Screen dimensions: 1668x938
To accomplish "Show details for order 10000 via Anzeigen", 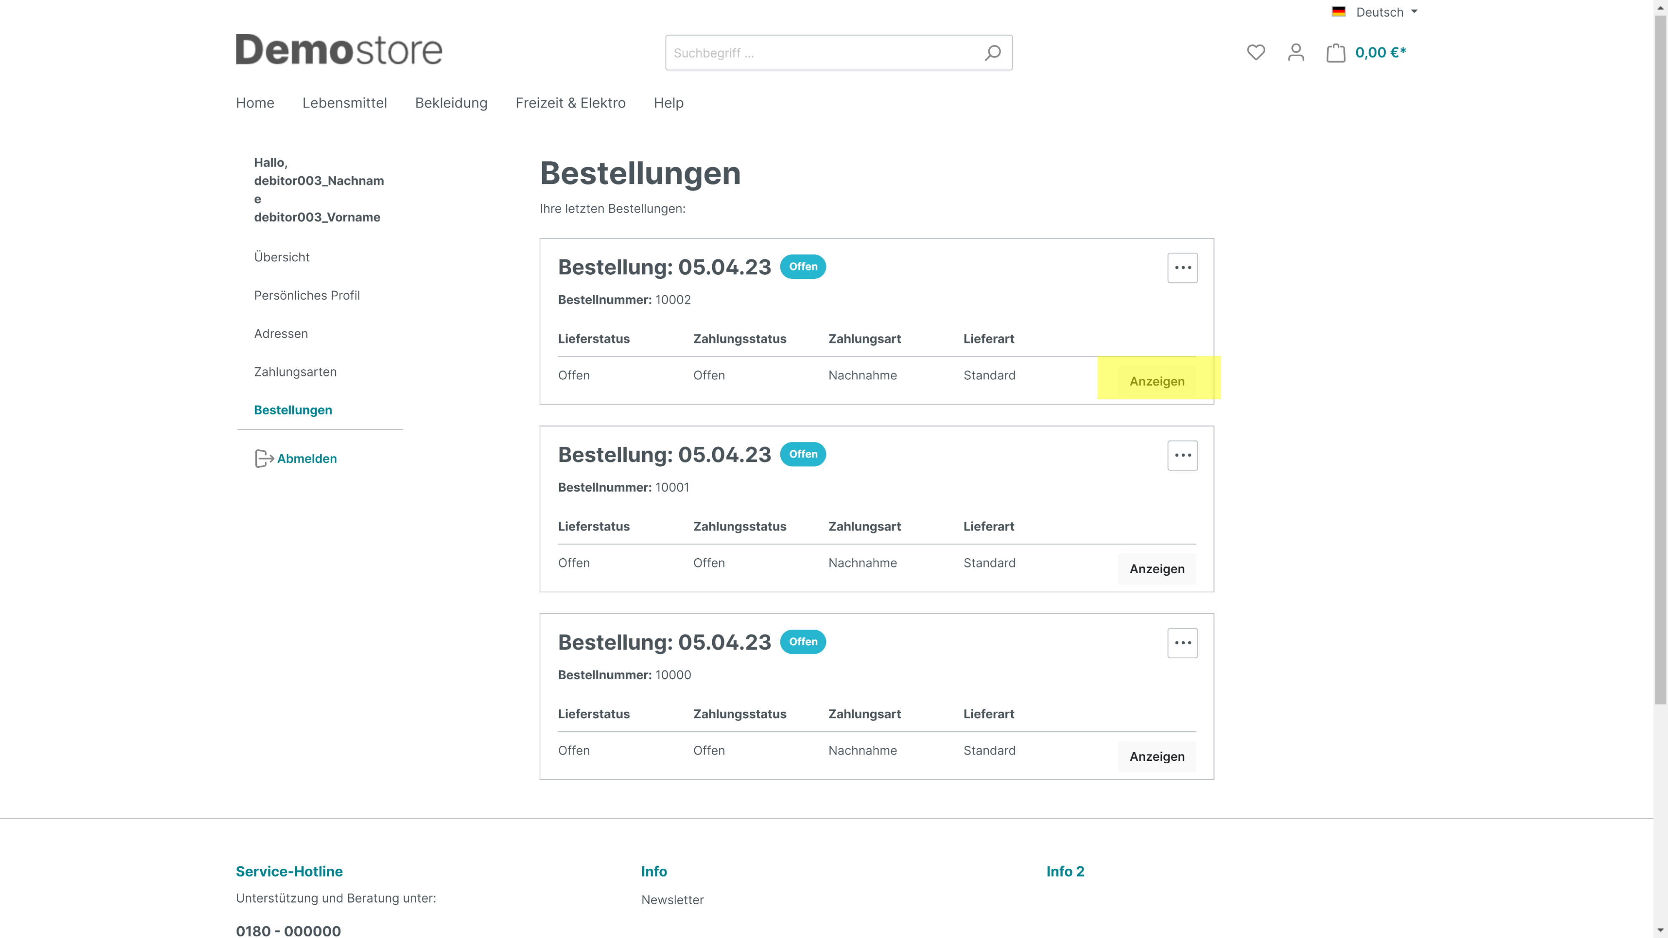I will [x=1156, y=757].
